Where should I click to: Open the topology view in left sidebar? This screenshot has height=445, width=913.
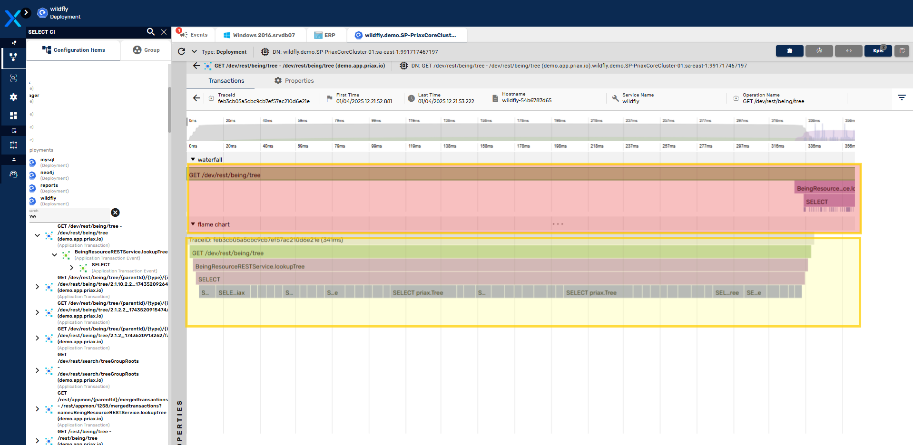coord(13,57)
